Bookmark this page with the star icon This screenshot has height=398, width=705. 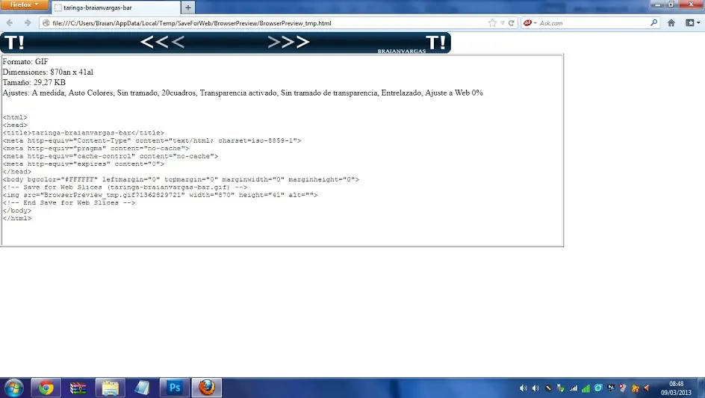click(x=492, y=23)
